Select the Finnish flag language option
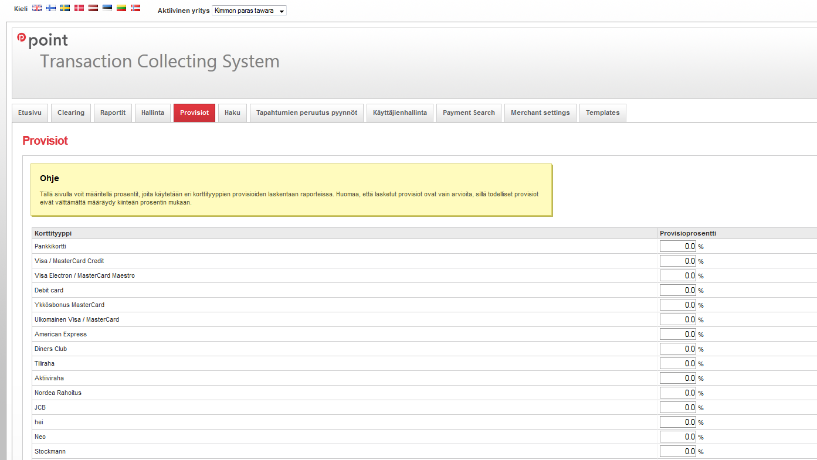The image size is (817, 460). click(x=51, y=8)
